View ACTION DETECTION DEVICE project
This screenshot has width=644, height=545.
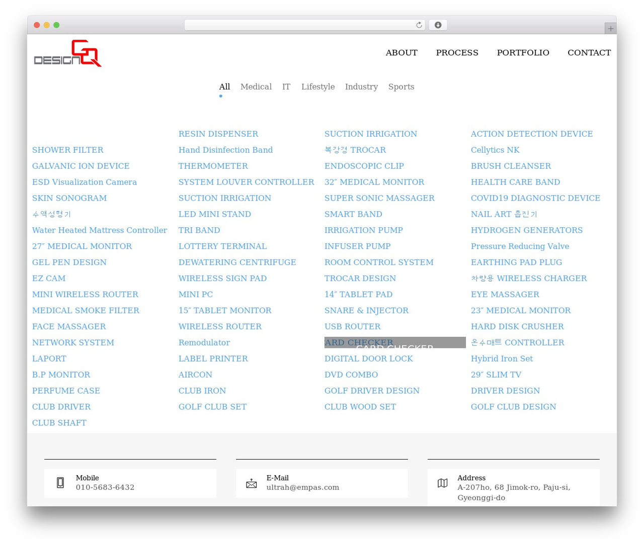(x=532, y=134)
